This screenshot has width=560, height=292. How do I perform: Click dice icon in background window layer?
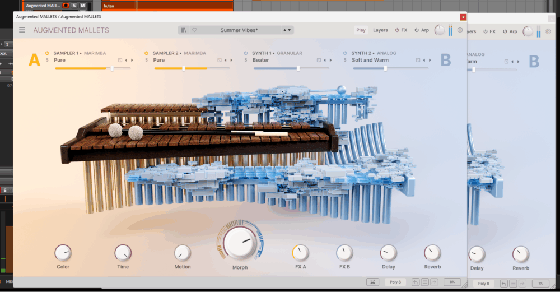pyautogui.click(x=506, y=62)
